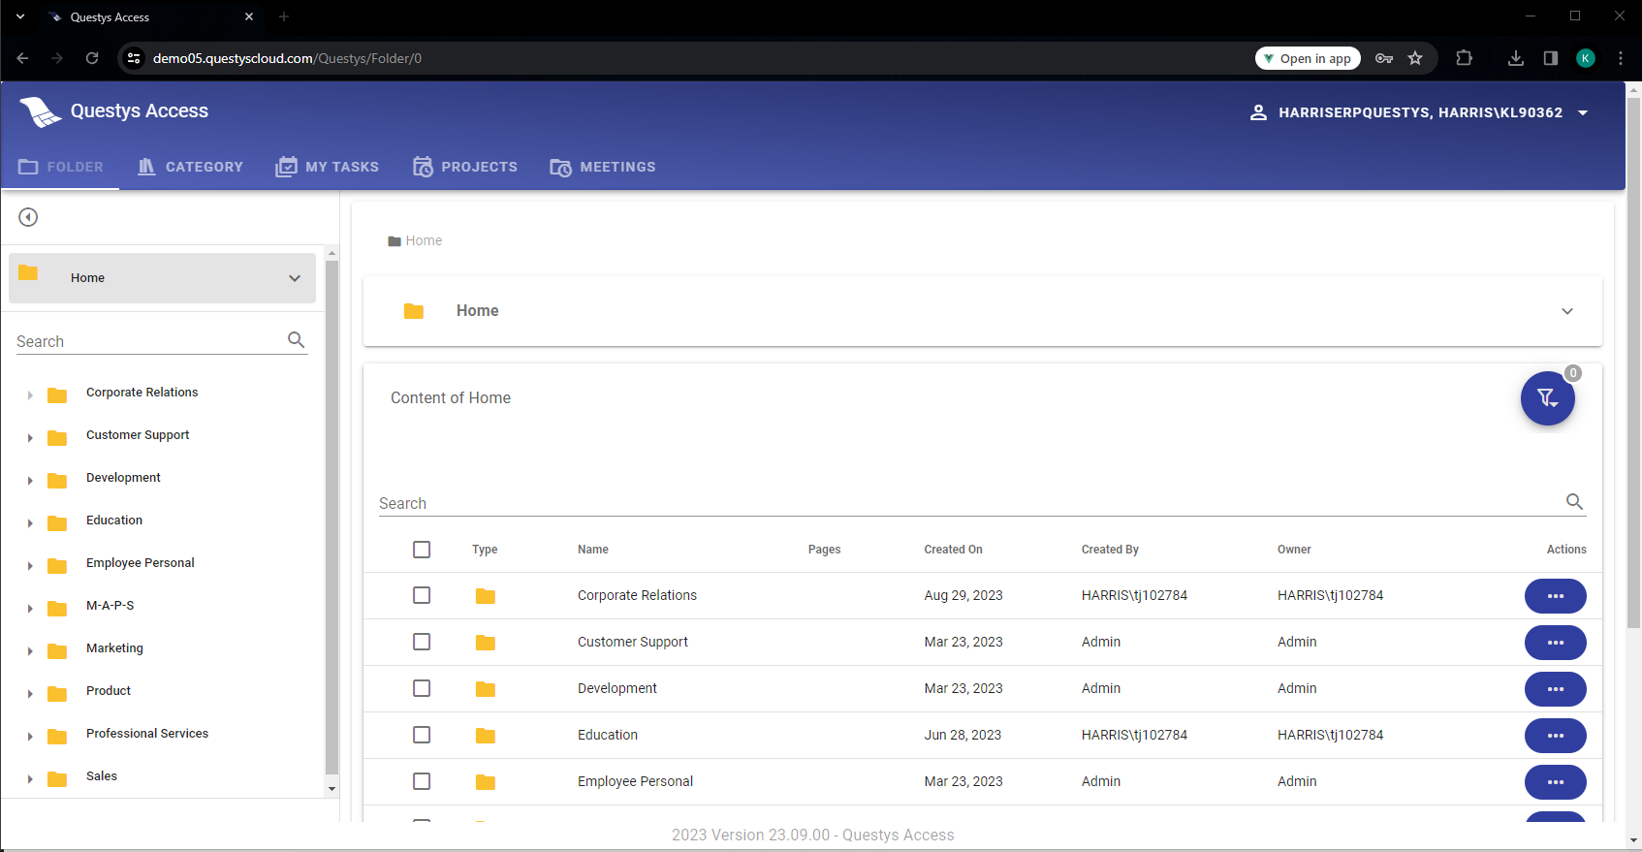Open the My Tasks tab

click(x=327, y=167)
